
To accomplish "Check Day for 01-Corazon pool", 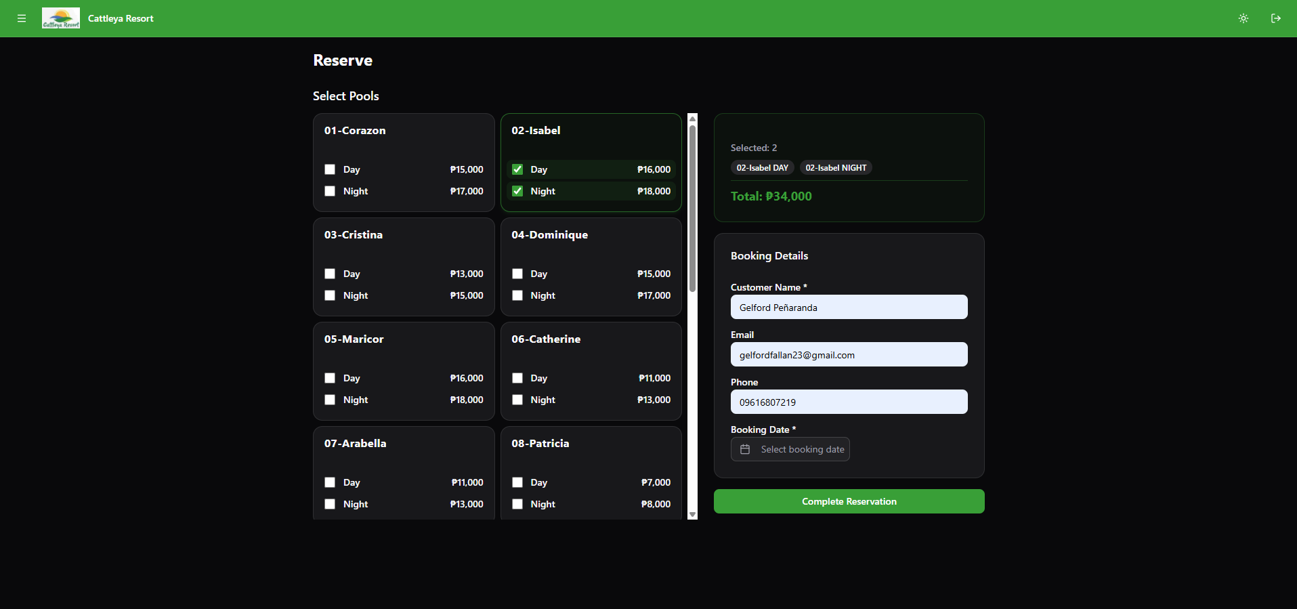I will 330,169.
